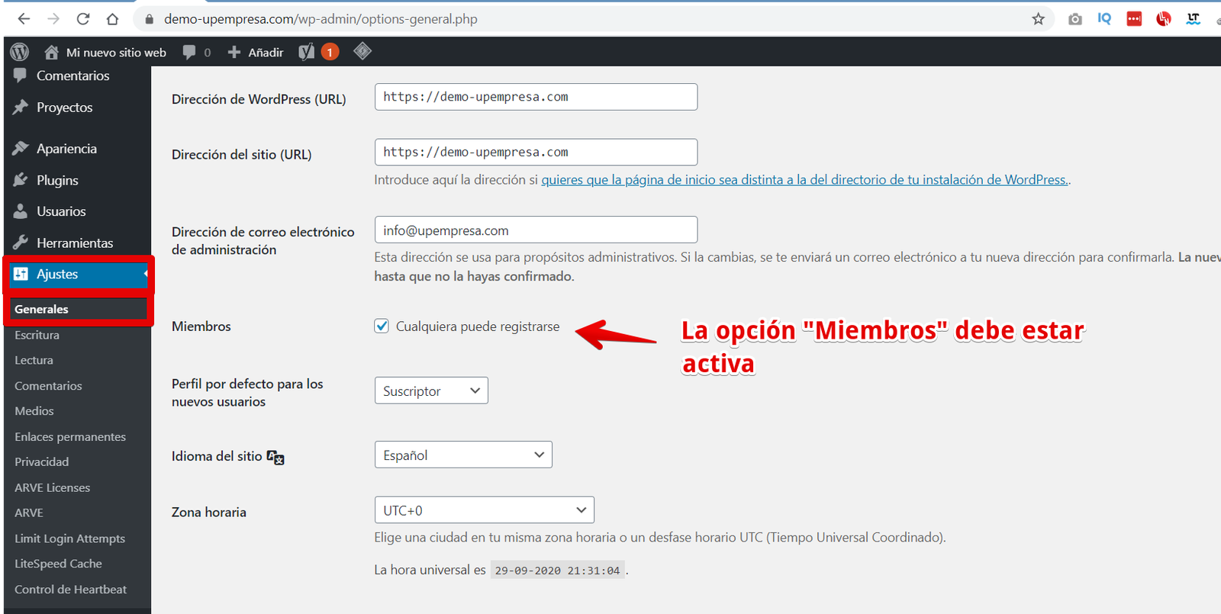Viewport: 1221px width, 614px height.
Task: Click the Comentarios speech bubble sidebar icon
Action: click(x=21, y=75)
